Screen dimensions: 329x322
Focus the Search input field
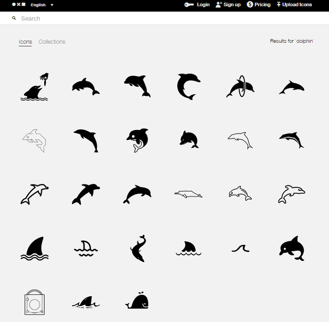[164, 18]
